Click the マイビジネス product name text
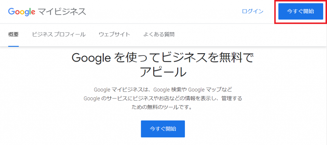This screenshot has width=327, height=145. (x=62, y=11)
